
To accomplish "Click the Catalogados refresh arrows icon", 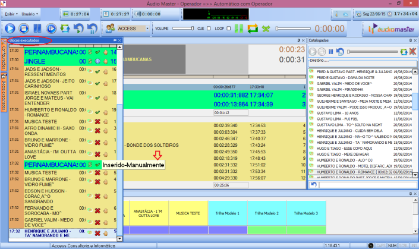I will pos(404,52).
